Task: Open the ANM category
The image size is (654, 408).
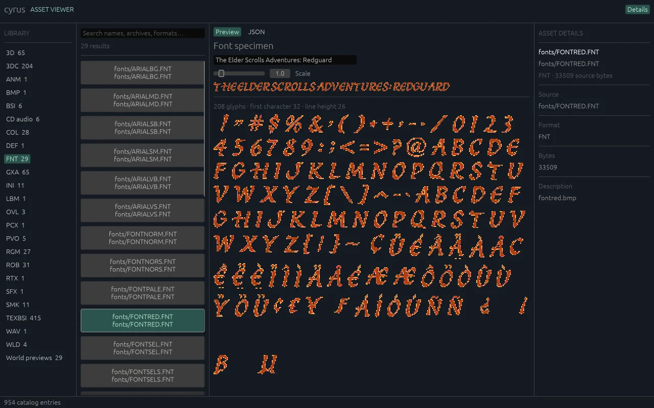Action: coord(17,79)
